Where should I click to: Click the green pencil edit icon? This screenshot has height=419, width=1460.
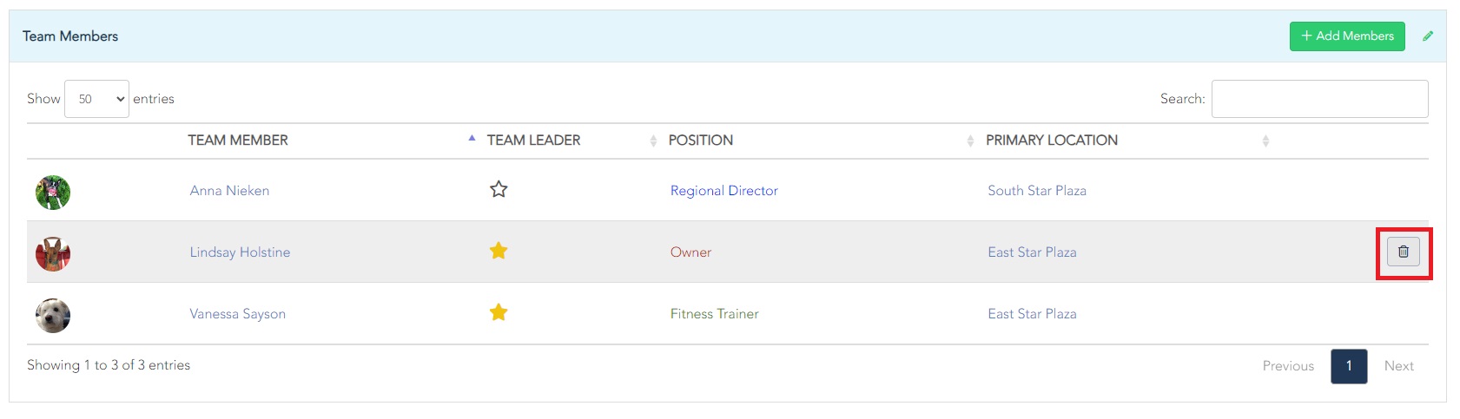(1428, 36)
